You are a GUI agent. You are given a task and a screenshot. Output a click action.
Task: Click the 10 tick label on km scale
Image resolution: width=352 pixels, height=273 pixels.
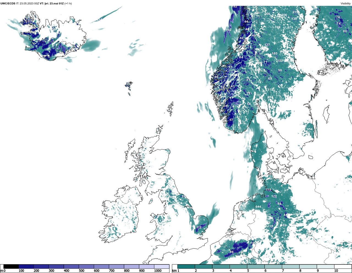pyautogui.click(x=336, y=271)
